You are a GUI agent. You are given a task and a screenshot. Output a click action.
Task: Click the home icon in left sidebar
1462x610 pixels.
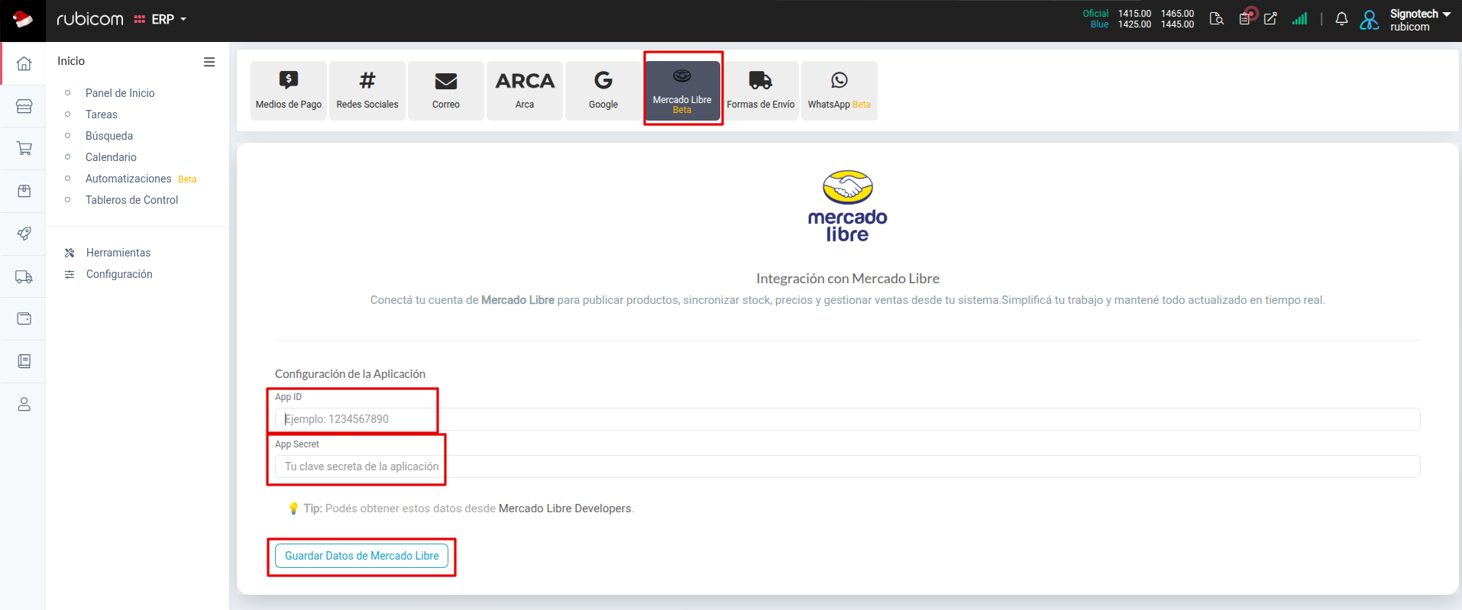pos(24,63)
